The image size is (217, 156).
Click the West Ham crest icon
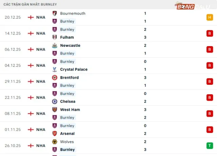coord(54,110)
